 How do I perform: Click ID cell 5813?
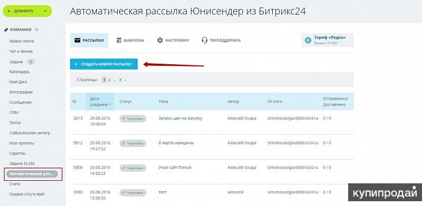pos(78,118)
